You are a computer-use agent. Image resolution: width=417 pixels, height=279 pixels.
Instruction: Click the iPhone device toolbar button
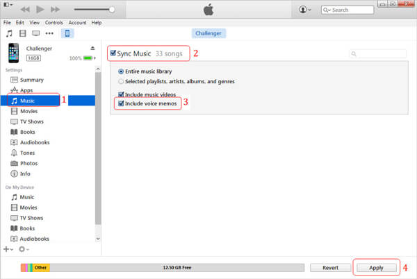pyautogui.click(x=67, y=33)
